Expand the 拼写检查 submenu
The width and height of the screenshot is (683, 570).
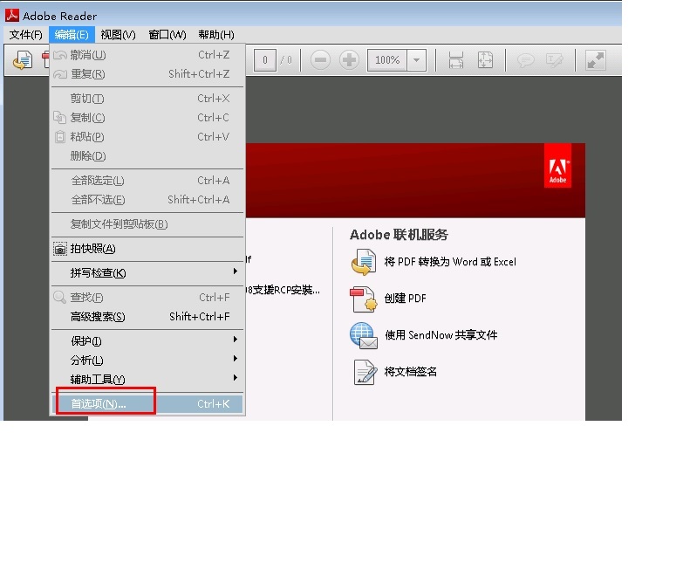[147, 273]
